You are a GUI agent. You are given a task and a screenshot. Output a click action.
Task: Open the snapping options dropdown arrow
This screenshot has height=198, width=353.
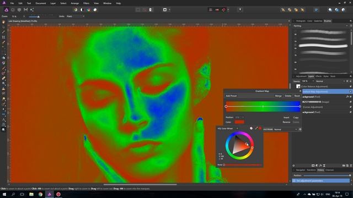coord(228,10)
